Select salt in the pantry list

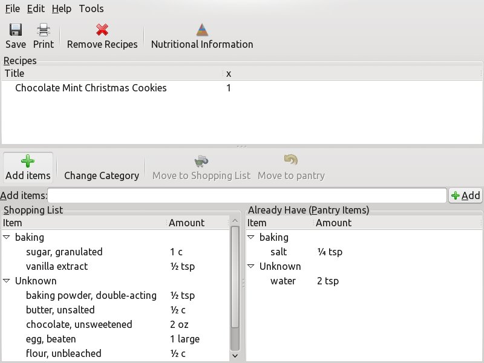[x=278, y=252]
